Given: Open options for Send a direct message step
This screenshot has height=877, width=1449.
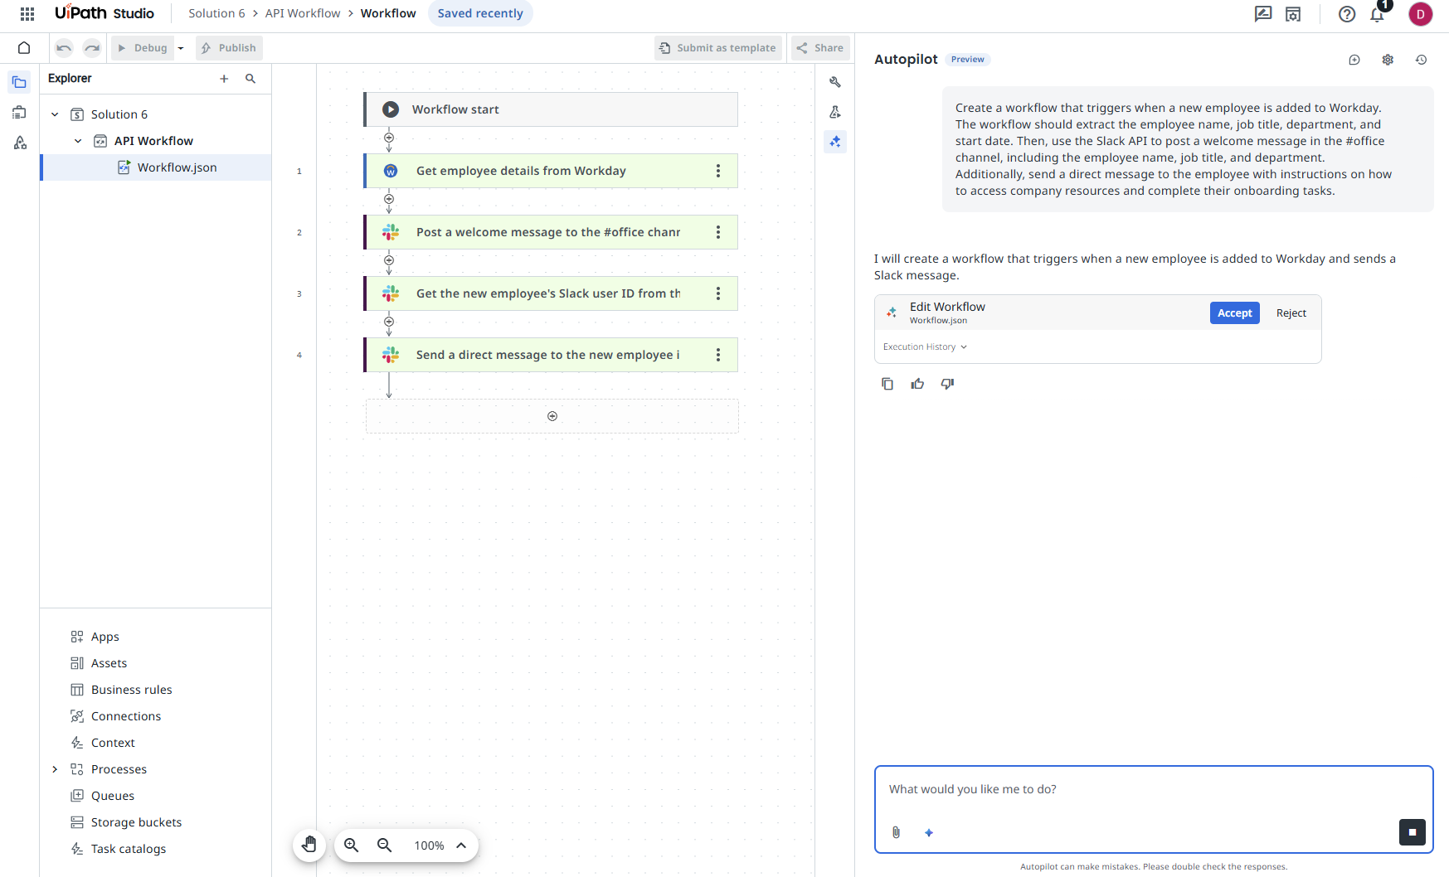Looking at the screenshot, I should point(718,355).
